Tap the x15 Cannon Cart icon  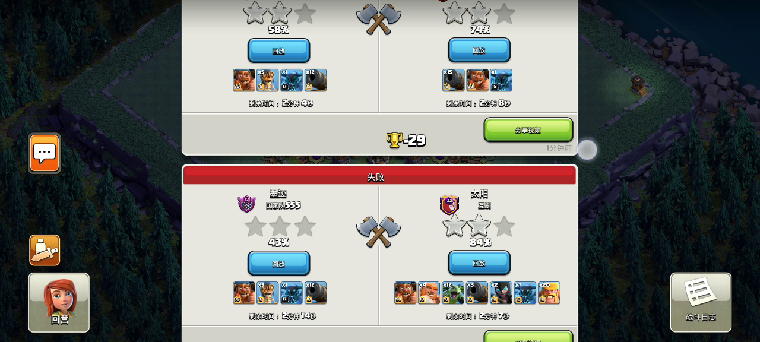(x=454, y=80)
